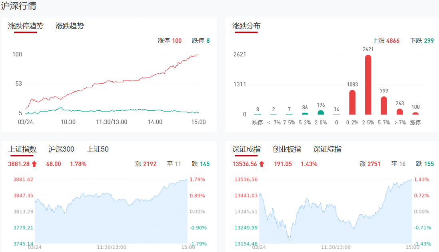Open the 沪深300 index tab
The image size is (439, 252).
[x=61, y=150]
